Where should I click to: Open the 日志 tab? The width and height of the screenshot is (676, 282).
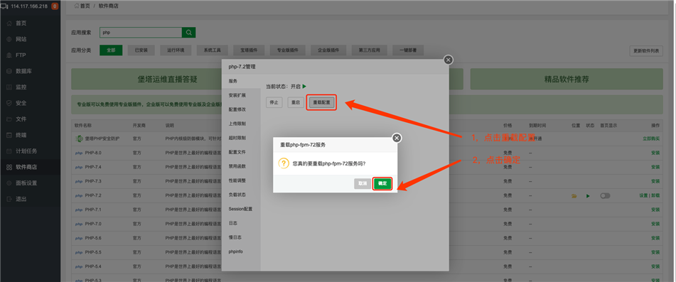click(241, 223)
